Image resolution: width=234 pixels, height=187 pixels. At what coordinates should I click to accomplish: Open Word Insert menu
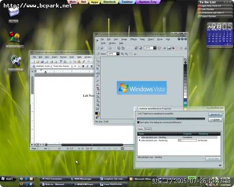click(x=54, y=57)
